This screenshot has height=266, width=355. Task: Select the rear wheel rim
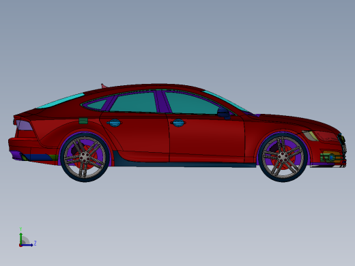[85, 157]
